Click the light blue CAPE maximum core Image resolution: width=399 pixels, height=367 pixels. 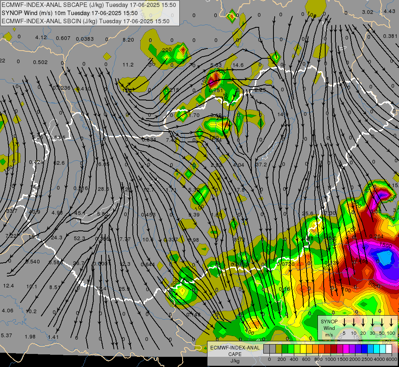click(385, 257)
